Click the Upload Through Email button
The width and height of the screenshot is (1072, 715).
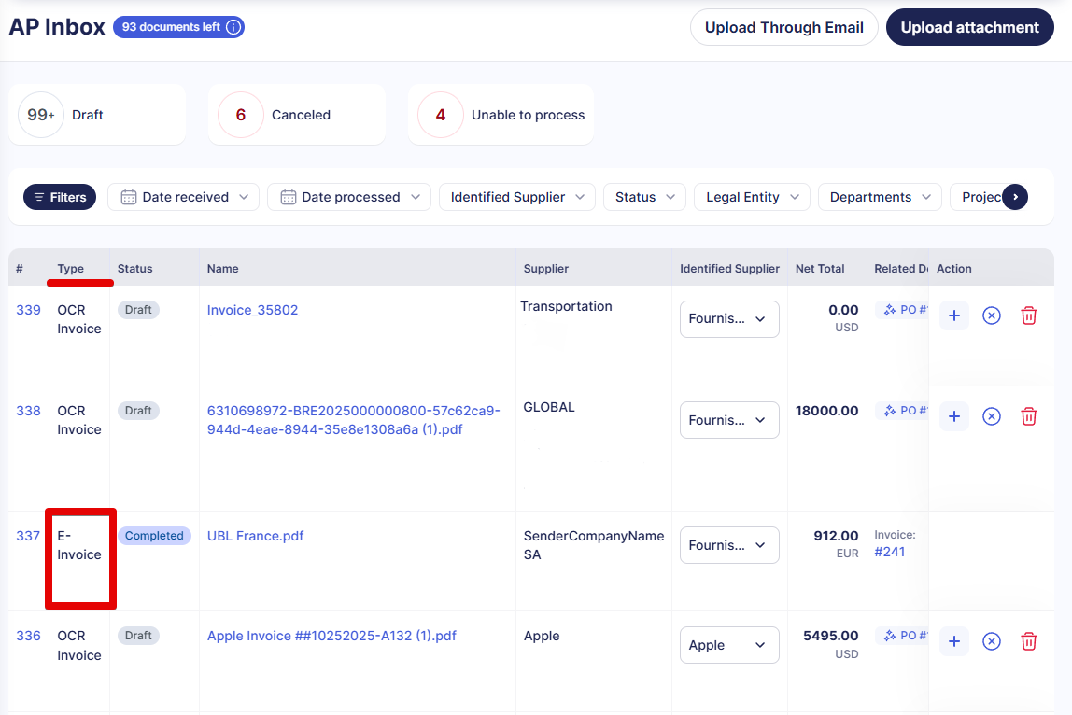pos(783,27)
